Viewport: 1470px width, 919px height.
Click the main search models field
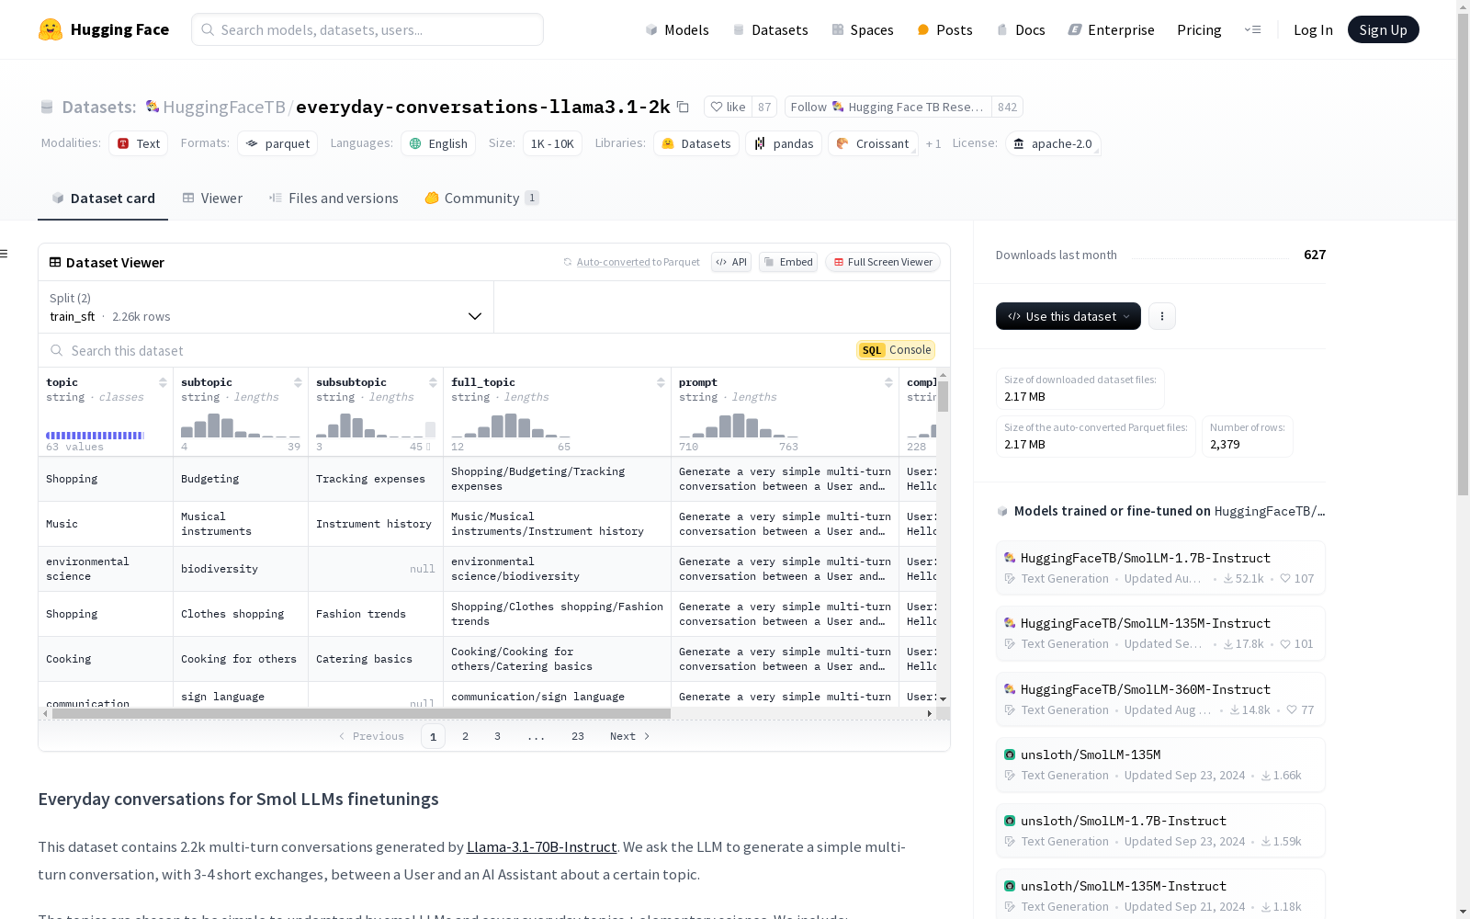(367, 29)
